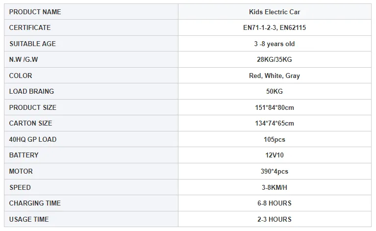Click the CHARGING TIME label
The image size is (376, 231).
tap(34, 203)
